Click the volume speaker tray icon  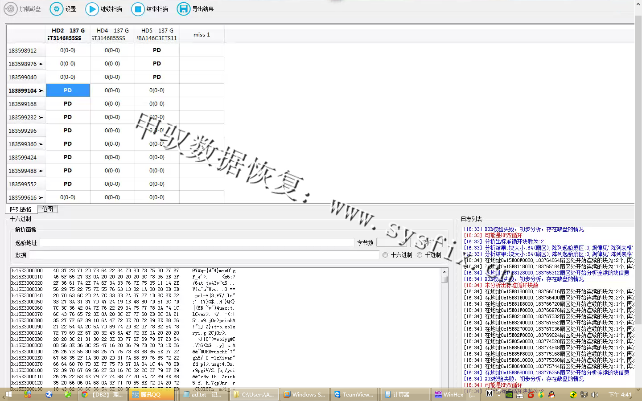click(594, 394)
